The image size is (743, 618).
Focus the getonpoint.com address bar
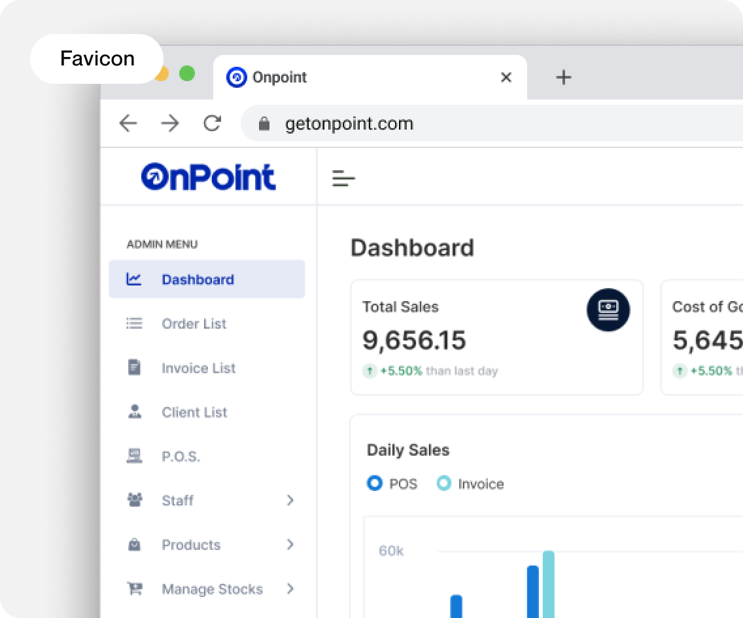[492, 123]
